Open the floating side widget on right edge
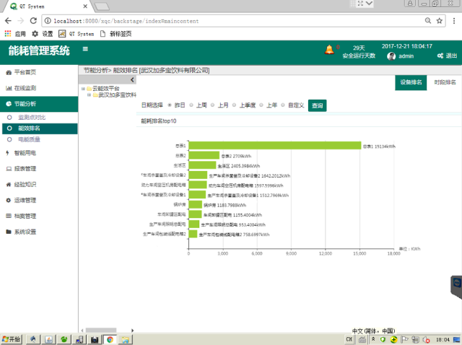462x345 pixels. point(456,287)
